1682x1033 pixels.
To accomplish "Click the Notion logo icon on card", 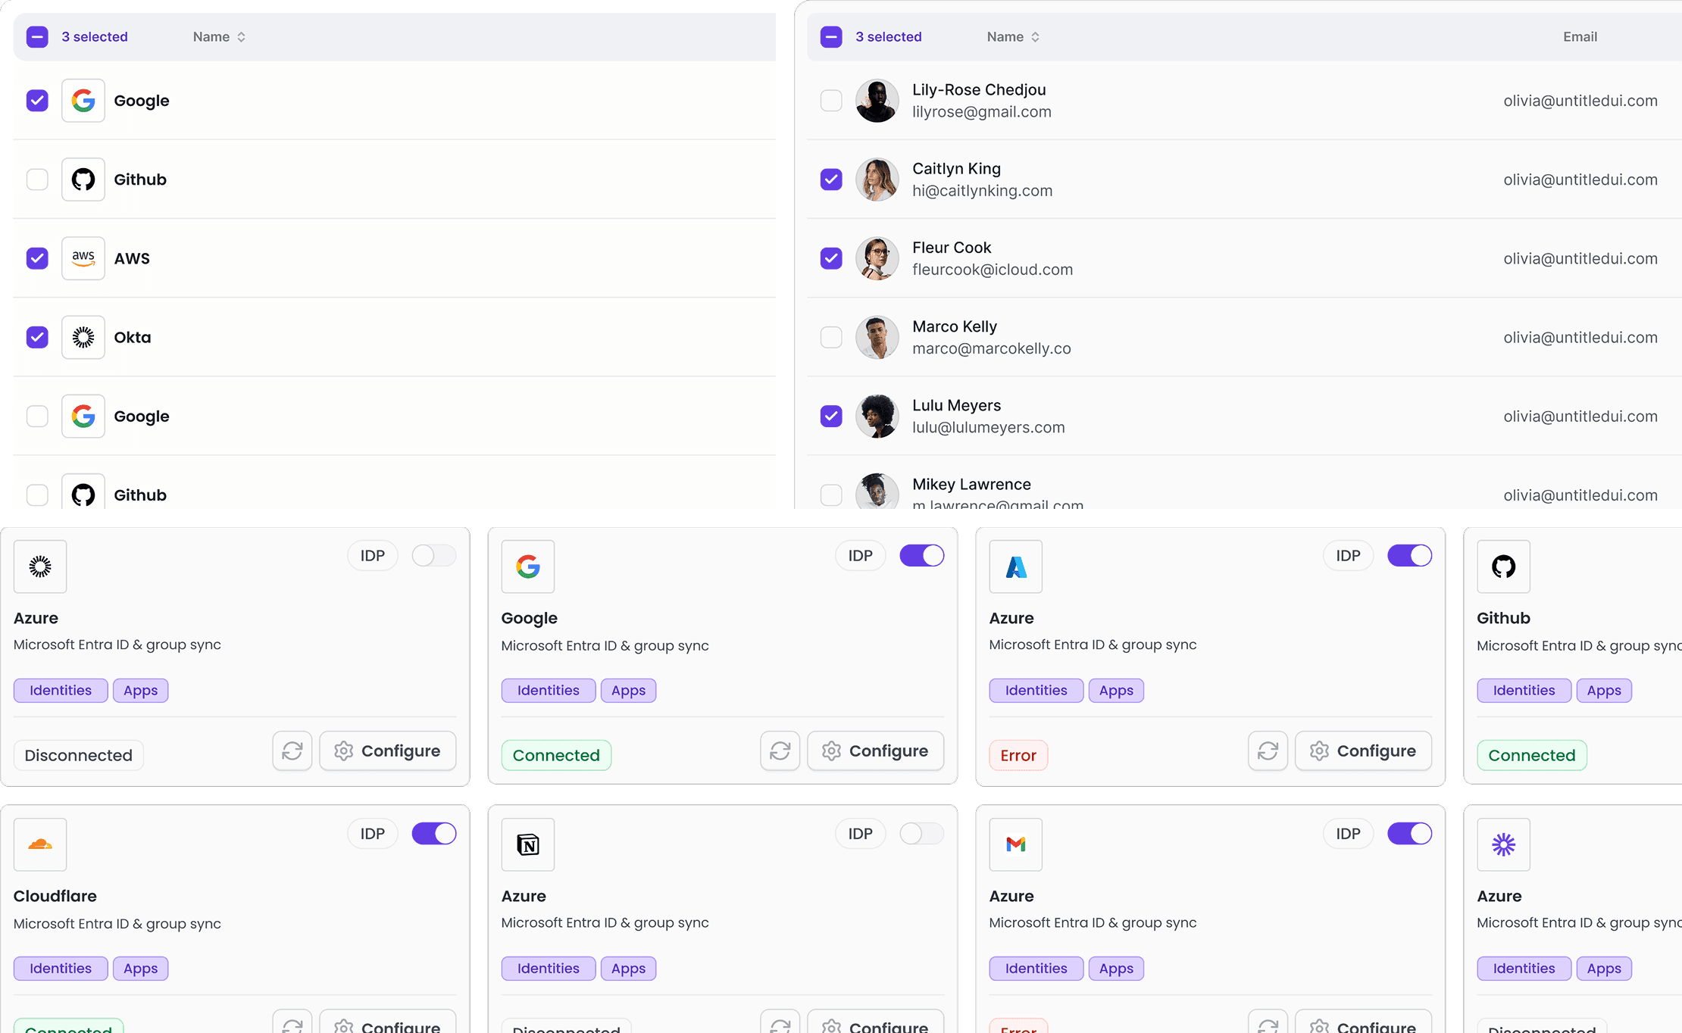I will click(x=528, y=844).
